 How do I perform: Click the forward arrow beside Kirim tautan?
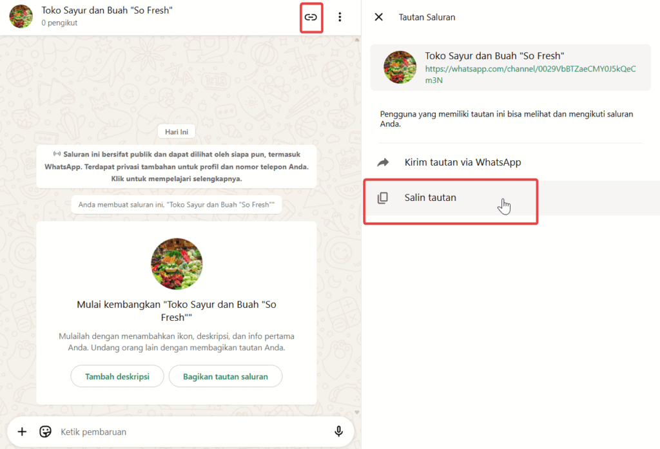click(383, 163)
